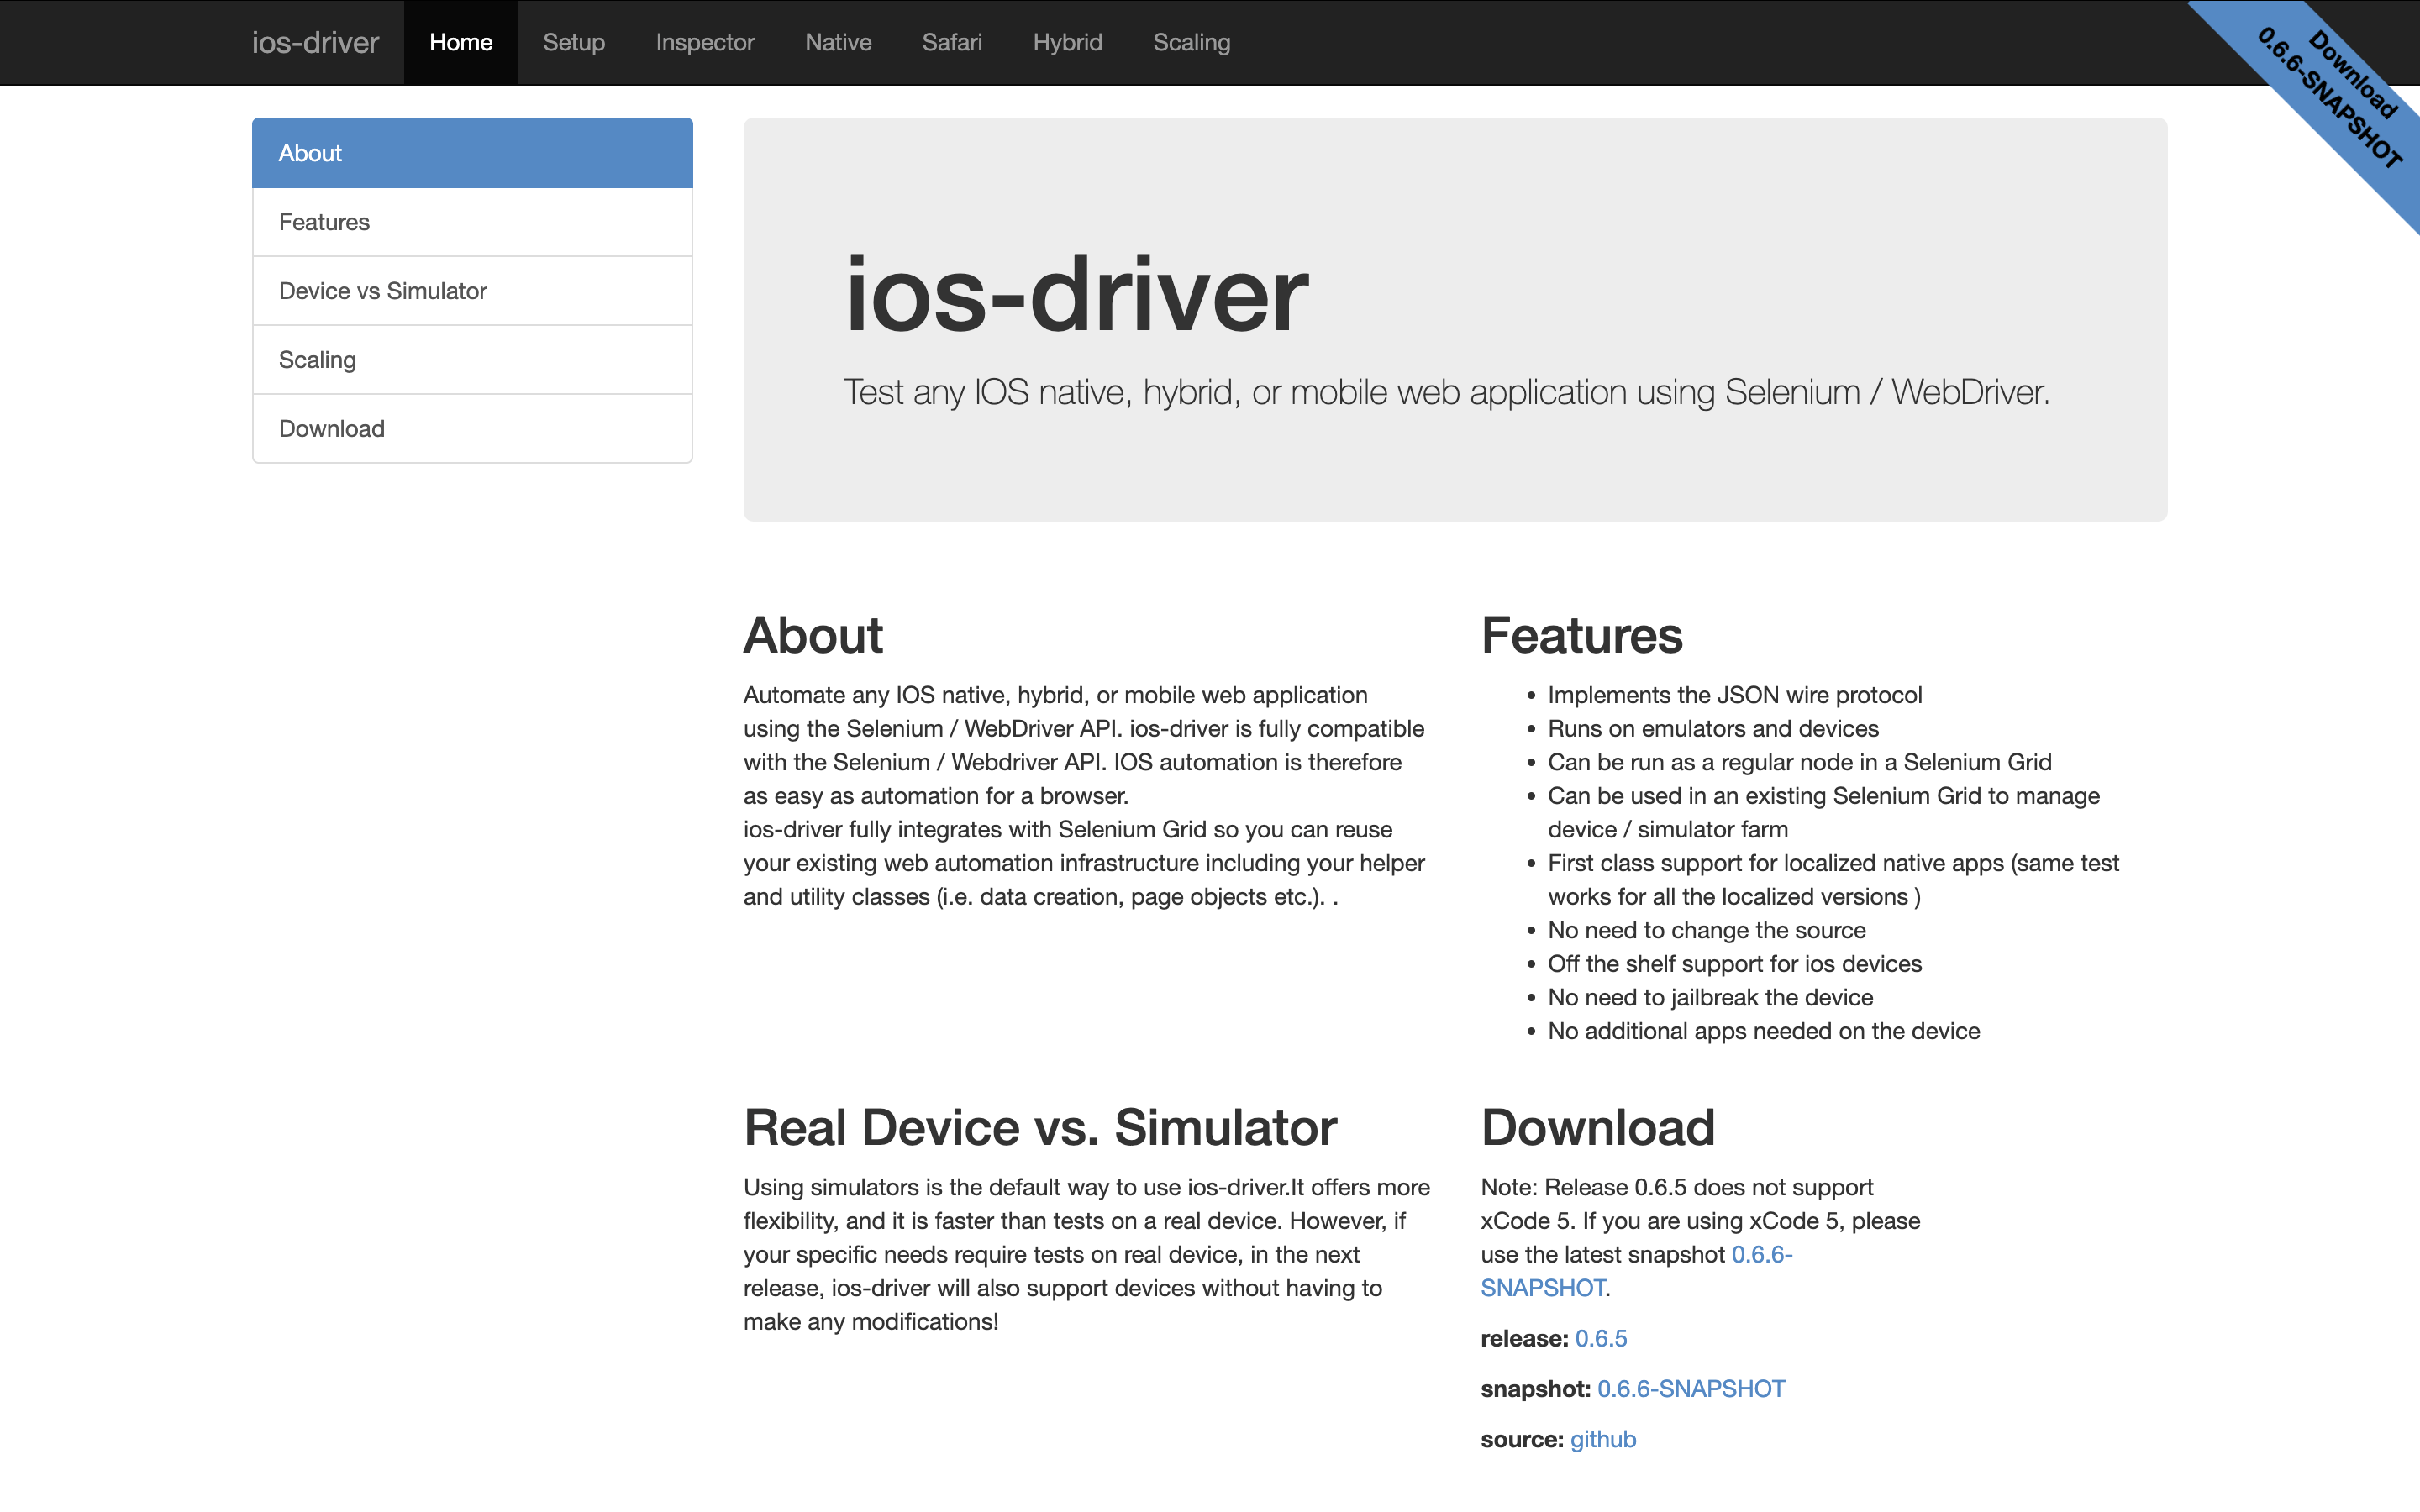Select Features in the sidebar list
Screen dimensions: 2420x1512
point(472,222)
